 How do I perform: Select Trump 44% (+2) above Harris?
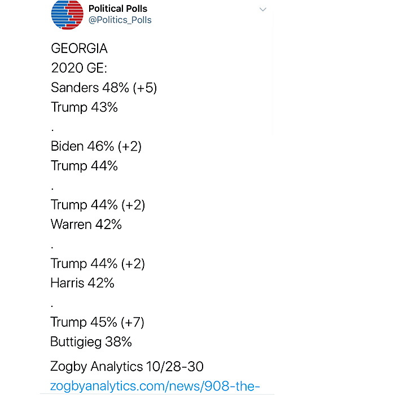coord(98,264)
